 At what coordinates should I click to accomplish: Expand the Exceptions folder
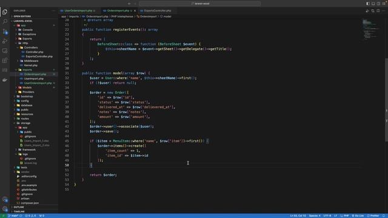pos(29,35)
